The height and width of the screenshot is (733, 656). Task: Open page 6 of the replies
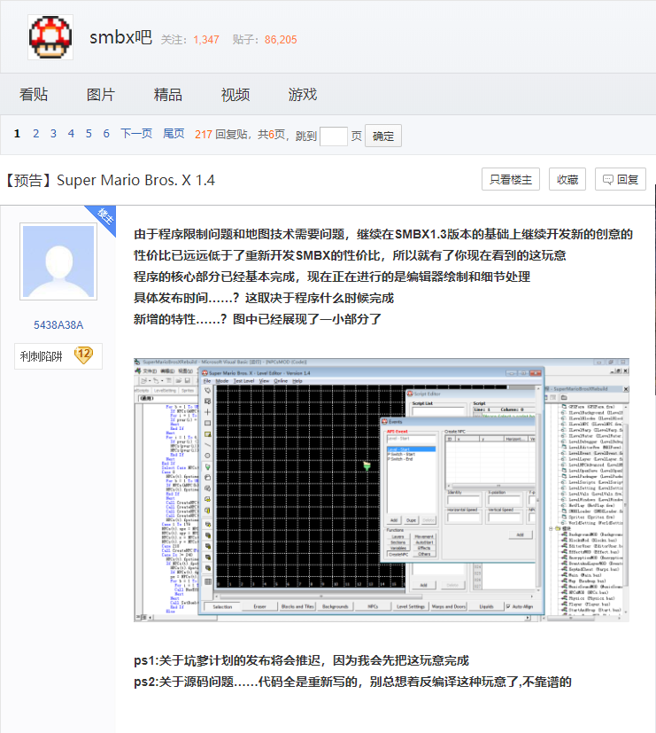point(106,134)
